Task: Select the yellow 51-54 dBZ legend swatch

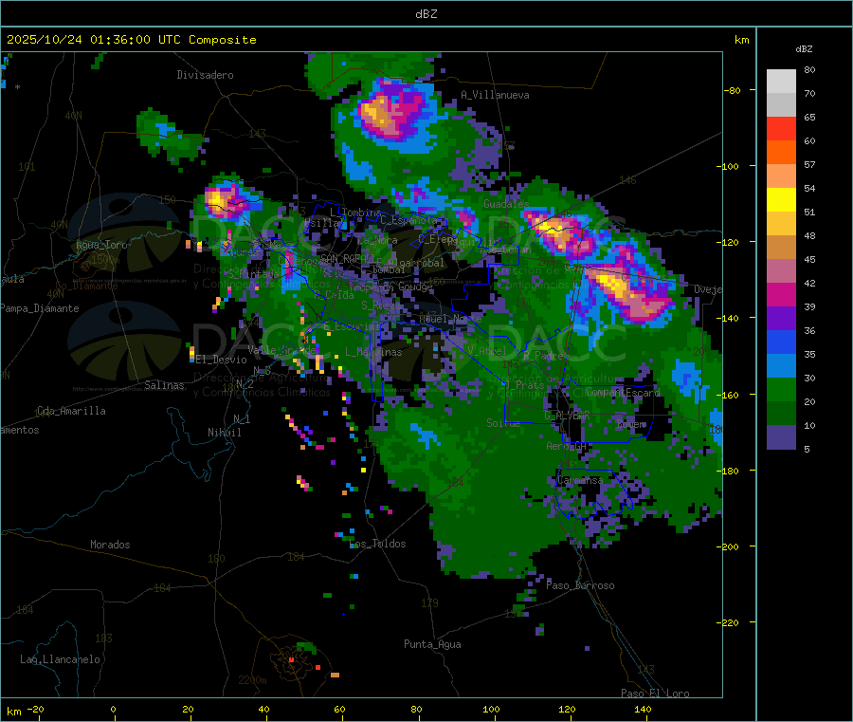Action: pyautogui.click(x=781, y=200)
